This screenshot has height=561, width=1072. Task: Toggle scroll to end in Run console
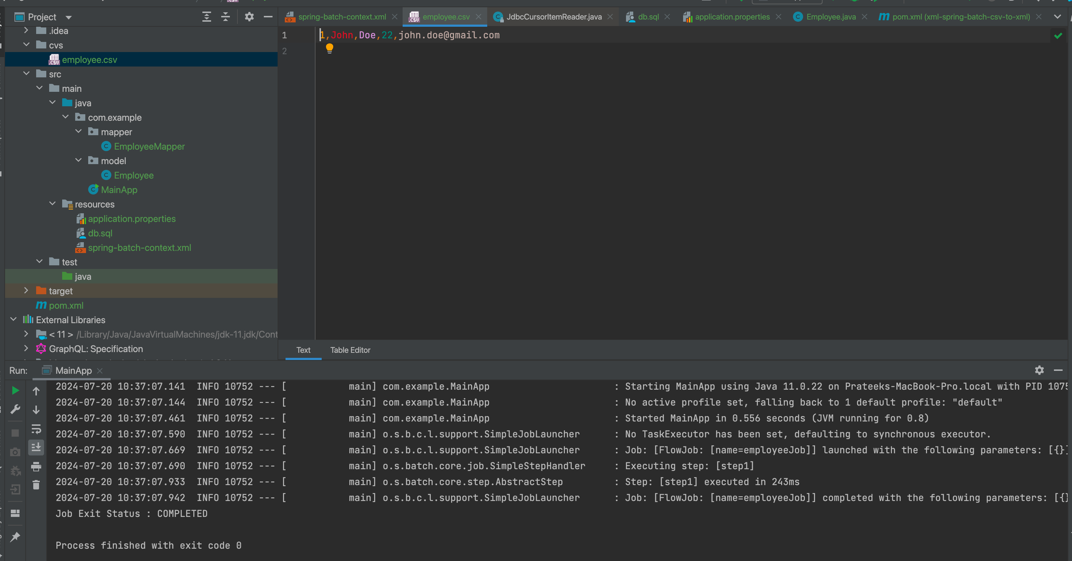pyautogui.click(x=36, y=447)
